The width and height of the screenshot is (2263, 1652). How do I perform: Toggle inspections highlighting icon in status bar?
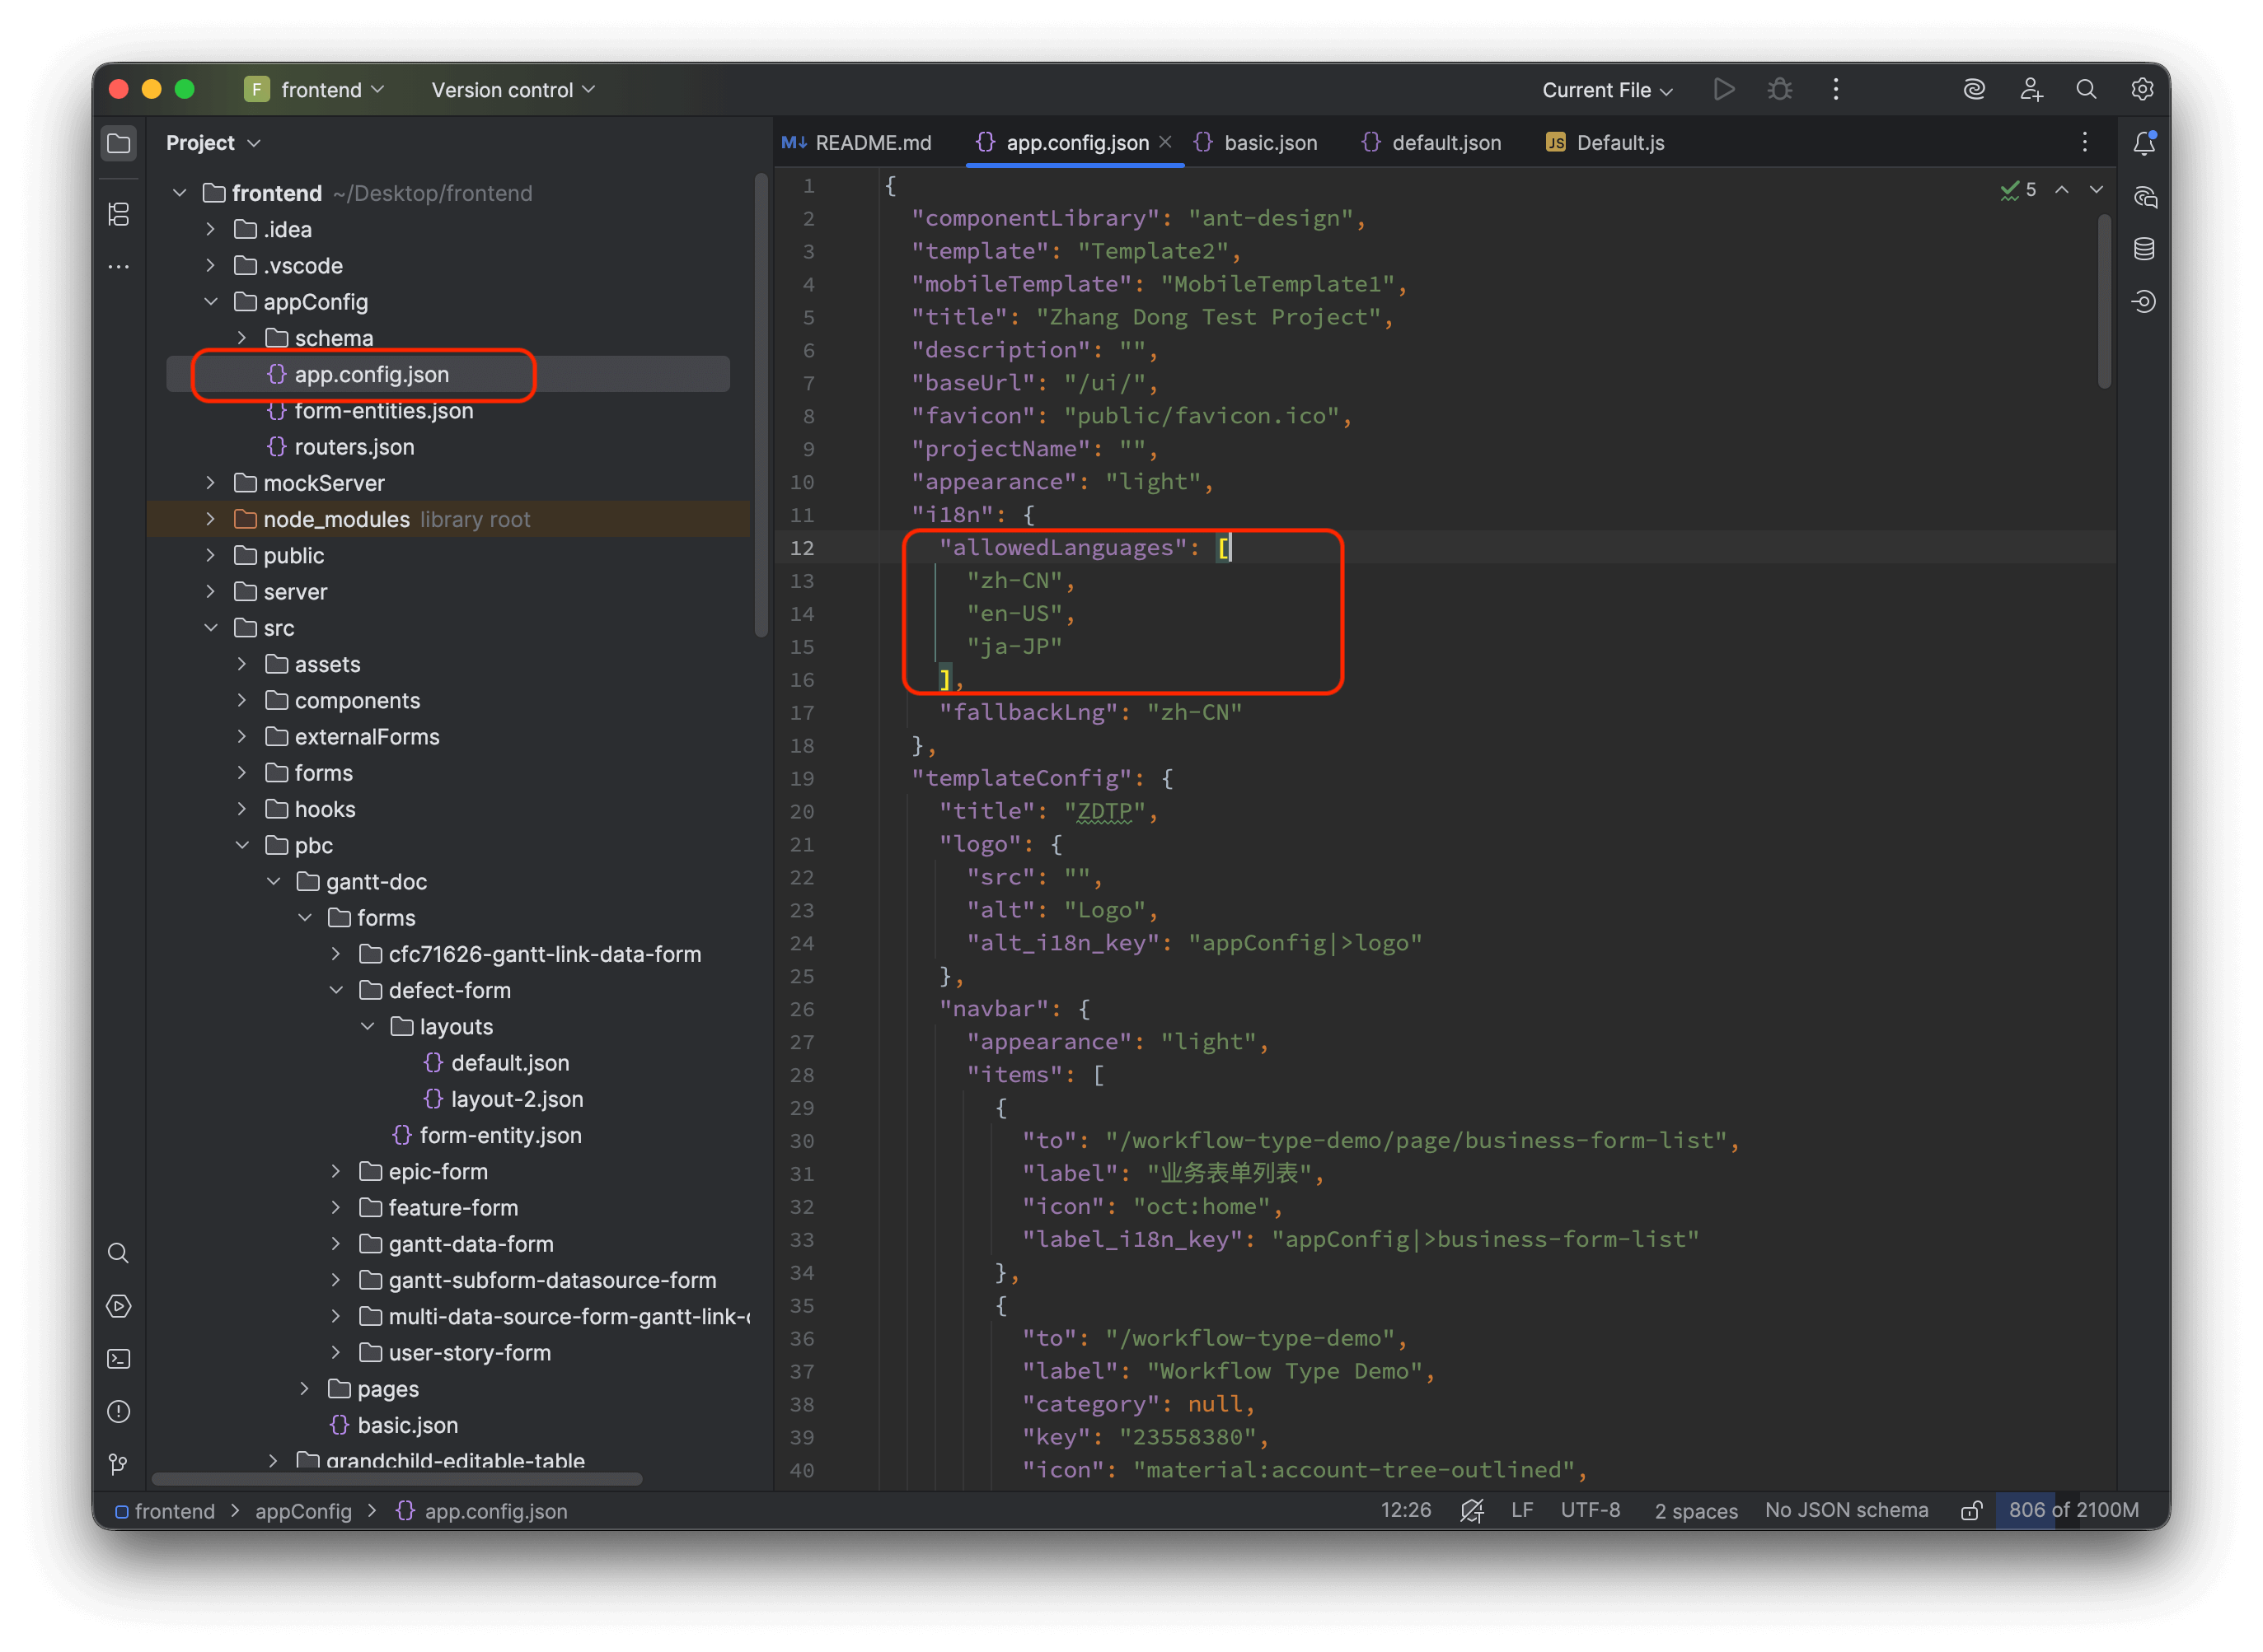1472,1511
